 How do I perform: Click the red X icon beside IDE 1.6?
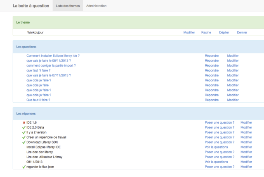click(x=24, y=122)
